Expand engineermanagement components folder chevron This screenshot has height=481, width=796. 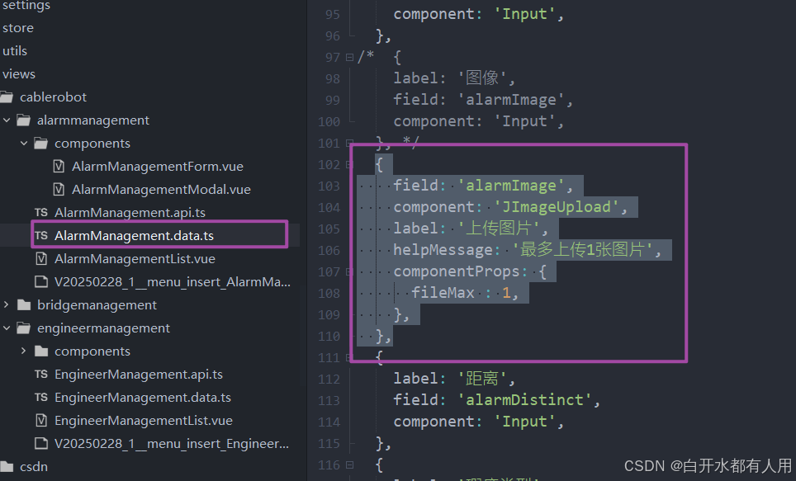click(23, 351)
